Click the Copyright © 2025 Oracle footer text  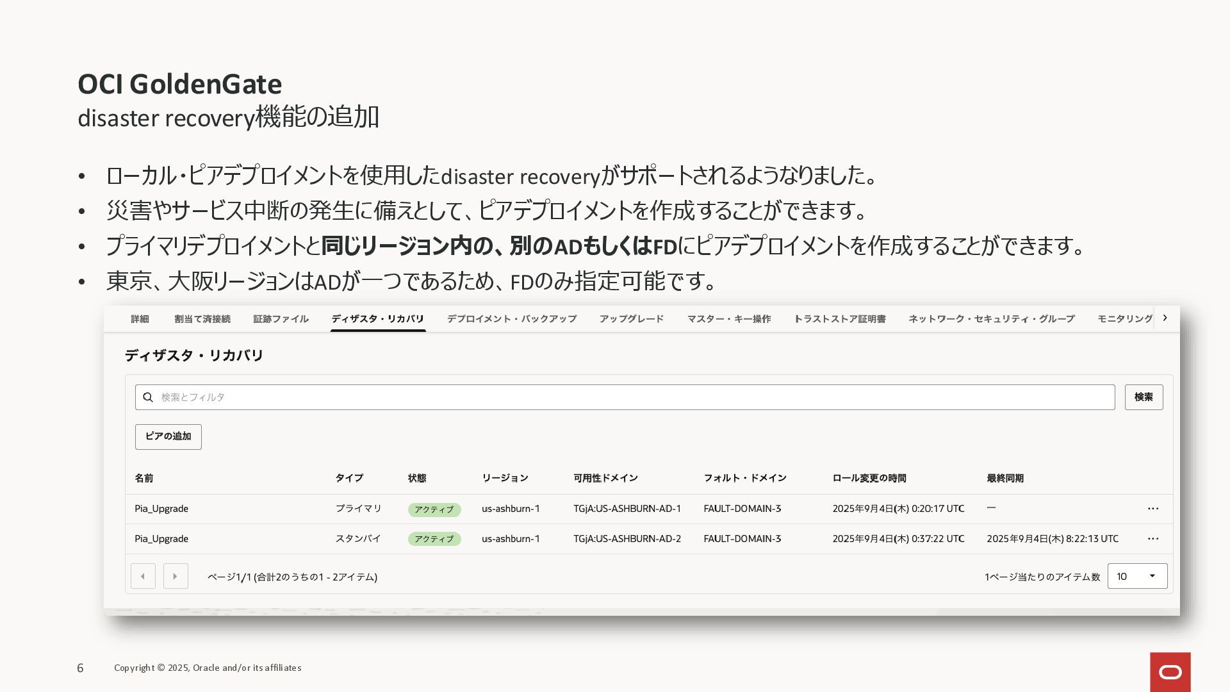tap(208, 668)
